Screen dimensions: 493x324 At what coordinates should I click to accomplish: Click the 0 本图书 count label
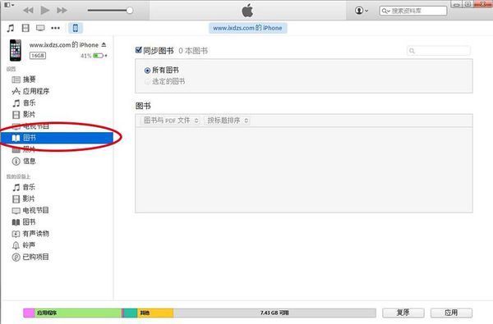[x=193, y=51]
